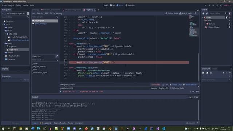Open the GLES3 renderer dropdown
233x131 pixels.
pos(228,5)
